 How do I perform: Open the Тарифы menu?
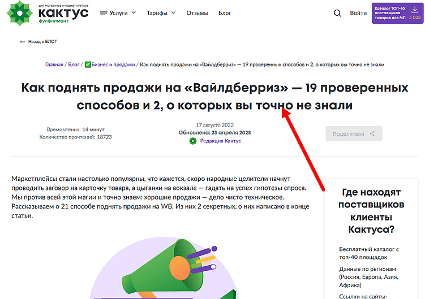point(157,13)
